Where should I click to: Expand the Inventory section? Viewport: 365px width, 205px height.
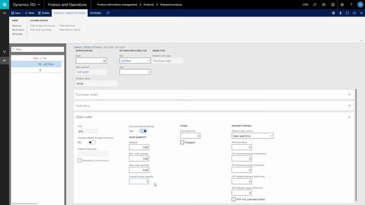coord(213,106)
